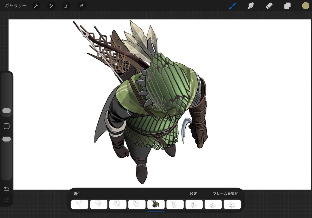
Task: Open the Layers panel
Action: coord(287,6)
